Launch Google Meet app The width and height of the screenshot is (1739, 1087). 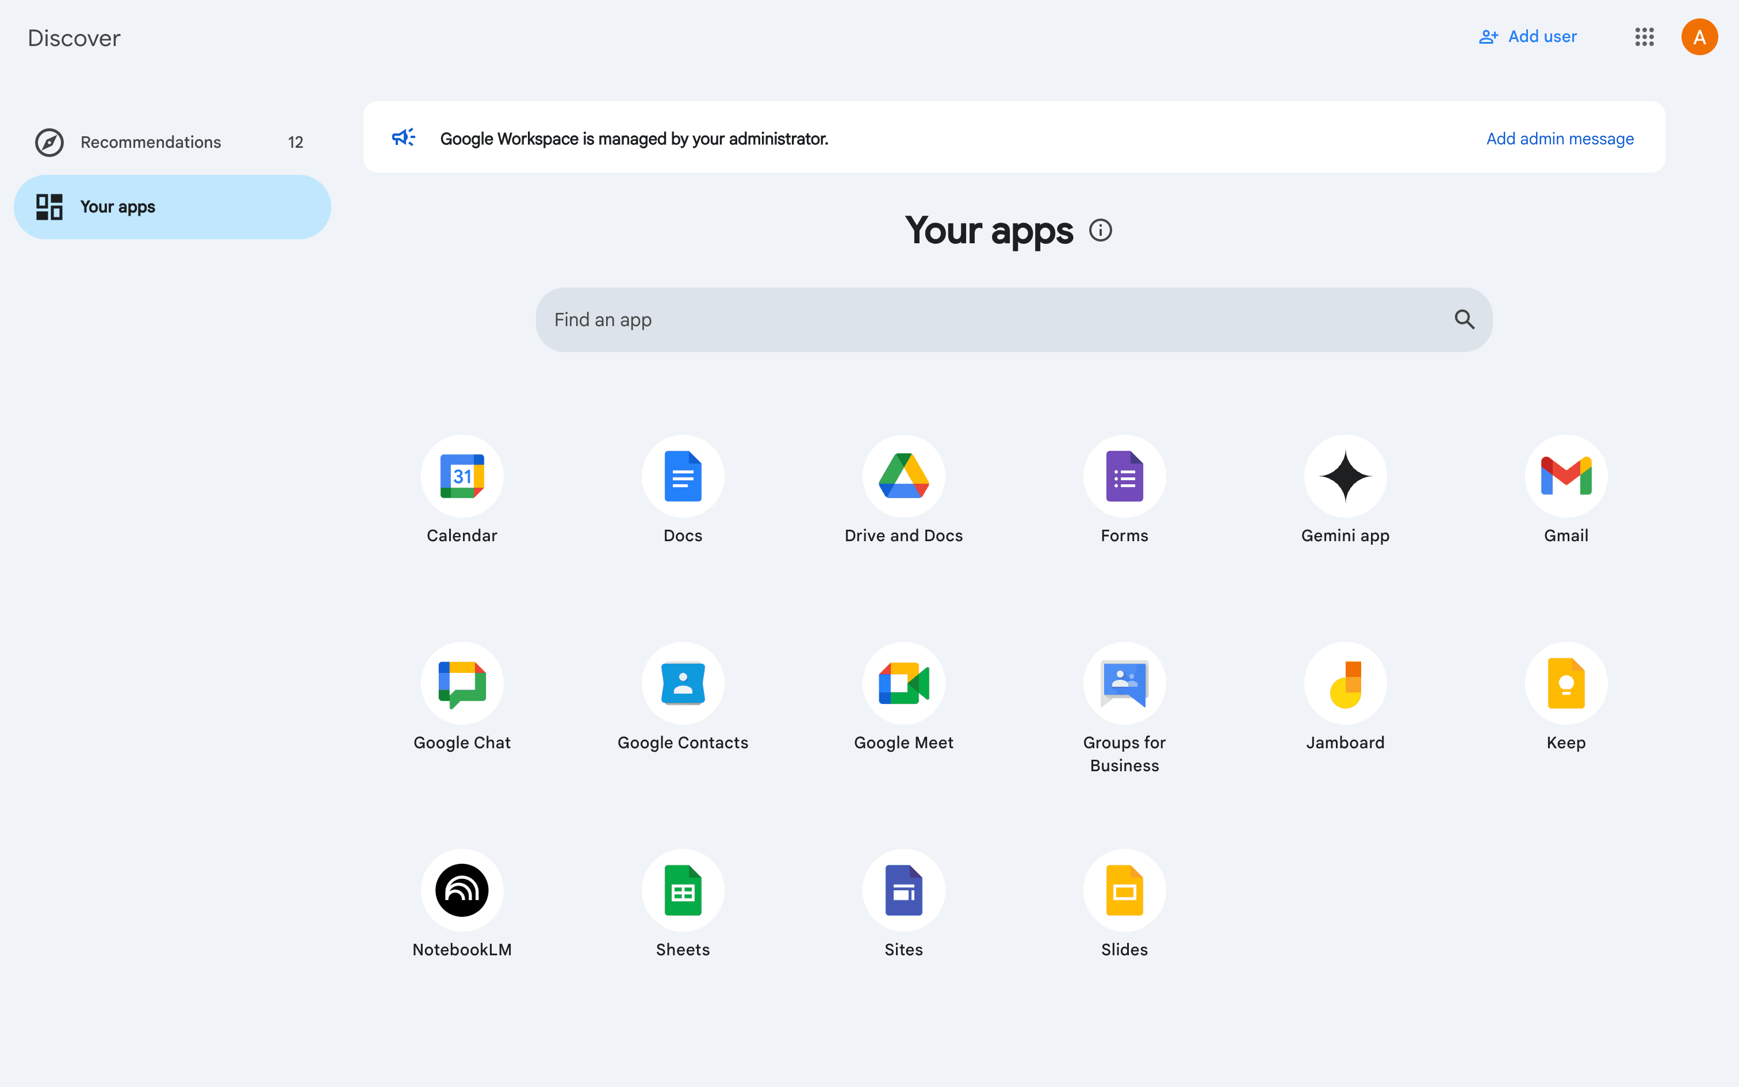[903, 683]
